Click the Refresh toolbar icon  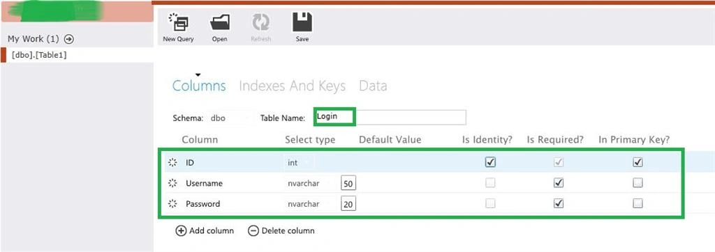(261, 22)
